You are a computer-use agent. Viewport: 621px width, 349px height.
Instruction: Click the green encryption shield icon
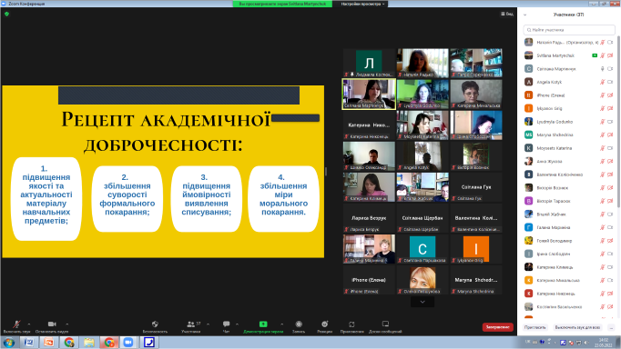[6, 14]
